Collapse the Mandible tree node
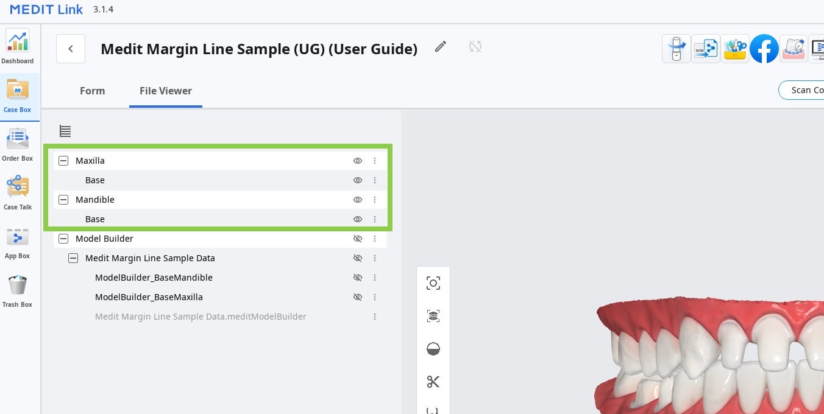This screenshot has width=824, height=414. coord(63,200)
